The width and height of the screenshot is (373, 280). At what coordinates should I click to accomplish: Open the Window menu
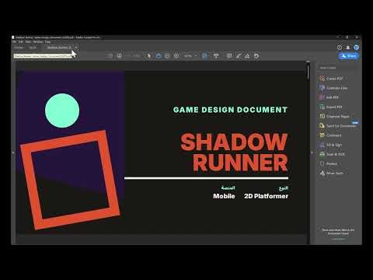pyautogui.click(x=38, y=42)
